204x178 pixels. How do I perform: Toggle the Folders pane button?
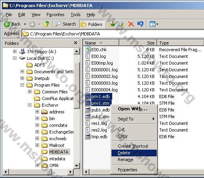click(x=92, y=24)
